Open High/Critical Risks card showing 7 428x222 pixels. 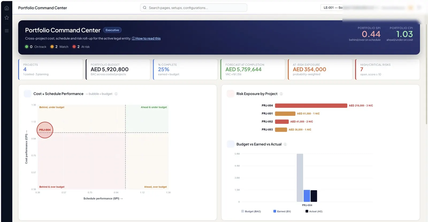click(x=388, y=69)
